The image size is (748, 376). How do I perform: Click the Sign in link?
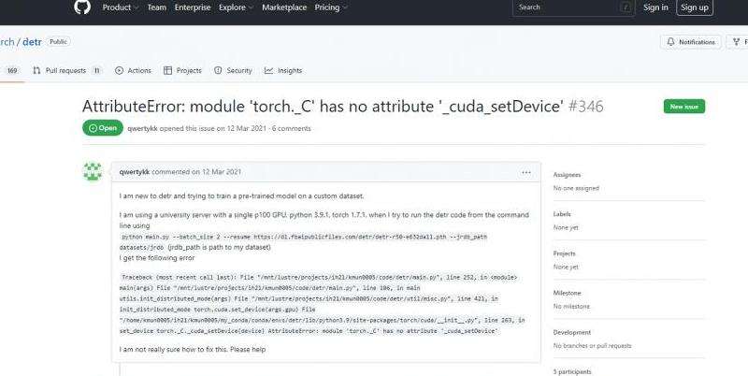coord(656,7)
